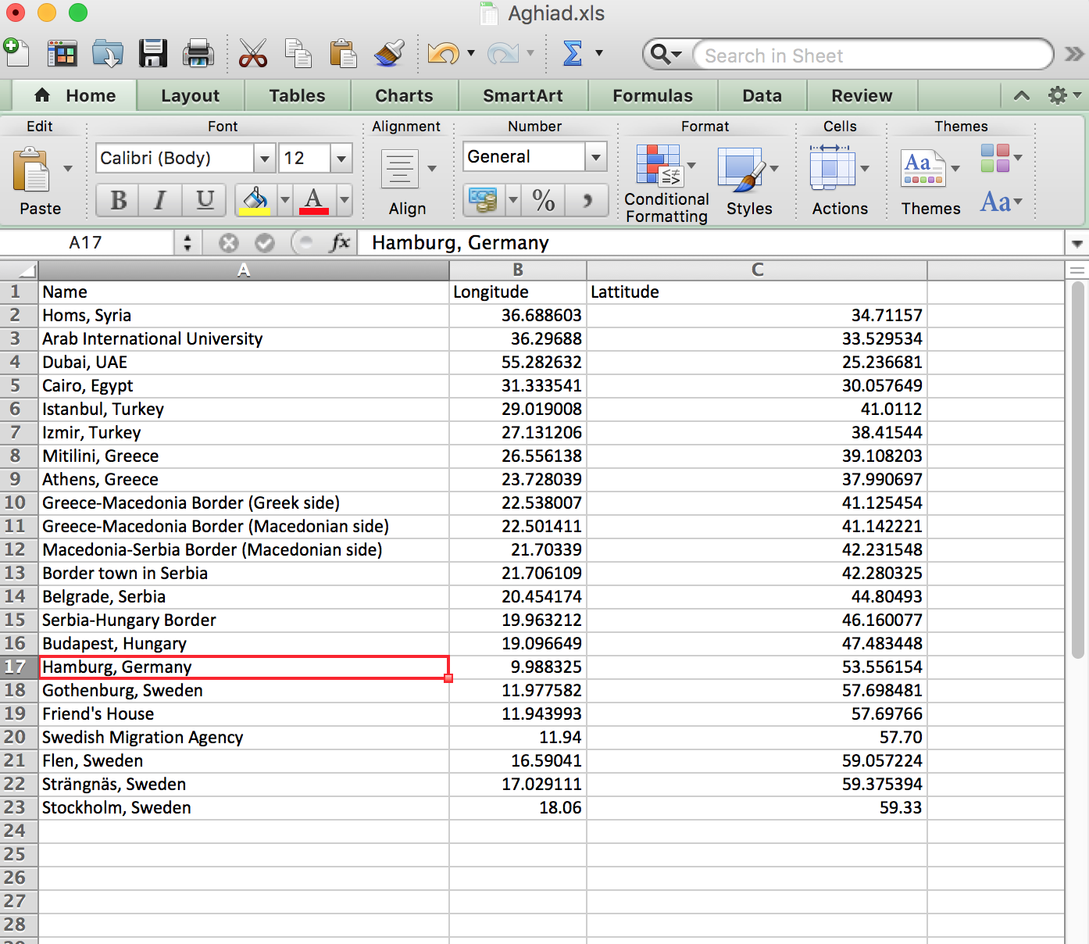The width and height of the screenshot is (1089, 944).
Task: Cut selection with the scissors icon
Action: tap(252, 53)
